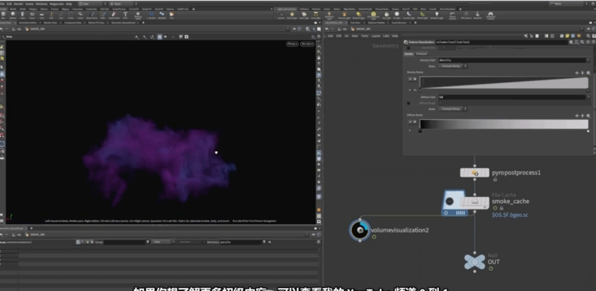Add a Point Light from the shelf
This screenshot has width=596, height=291.
(292, 16)
